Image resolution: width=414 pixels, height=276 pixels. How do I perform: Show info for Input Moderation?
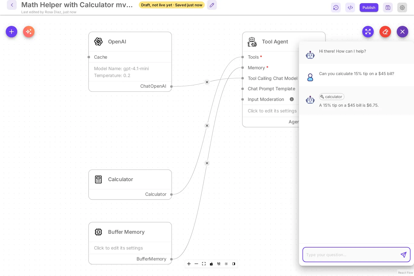(292, 99)
